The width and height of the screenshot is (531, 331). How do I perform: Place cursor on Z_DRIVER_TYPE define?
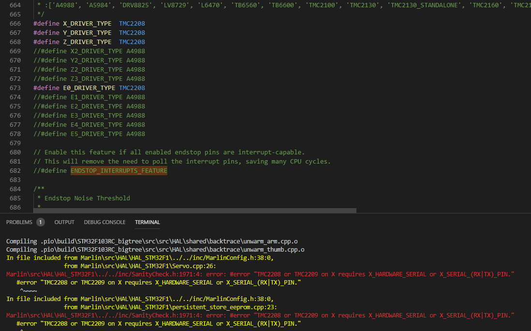pyautogui.click(x=87, y=42)
